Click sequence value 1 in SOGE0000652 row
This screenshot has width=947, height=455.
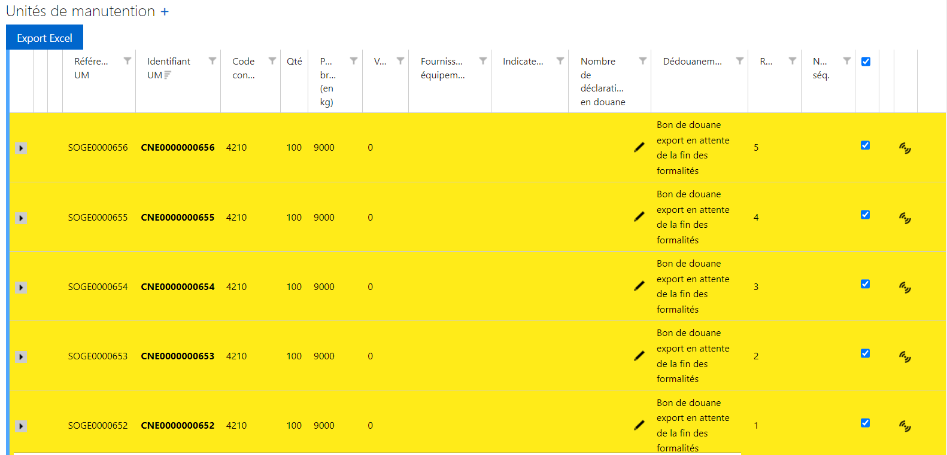756,426
